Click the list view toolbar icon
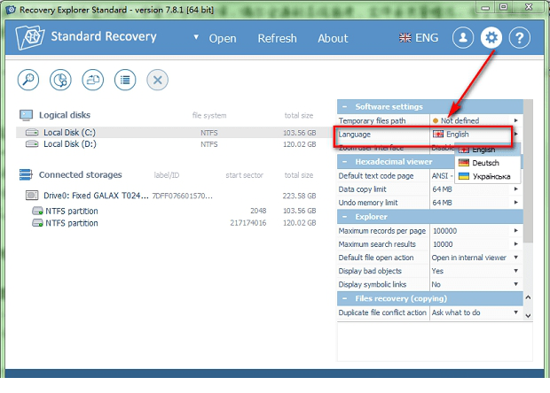The image size is (550, 393). click(x=125, y=80)
